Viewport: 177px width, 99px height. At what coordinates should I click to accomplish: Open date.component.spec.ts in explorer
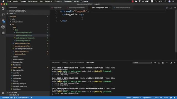pyautogui.click(x=25, y=38)
